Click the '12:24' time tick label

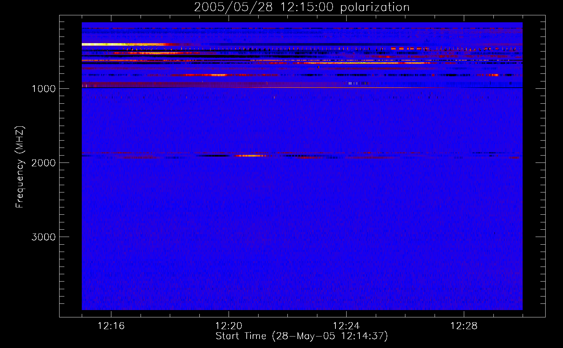[346, 326]
